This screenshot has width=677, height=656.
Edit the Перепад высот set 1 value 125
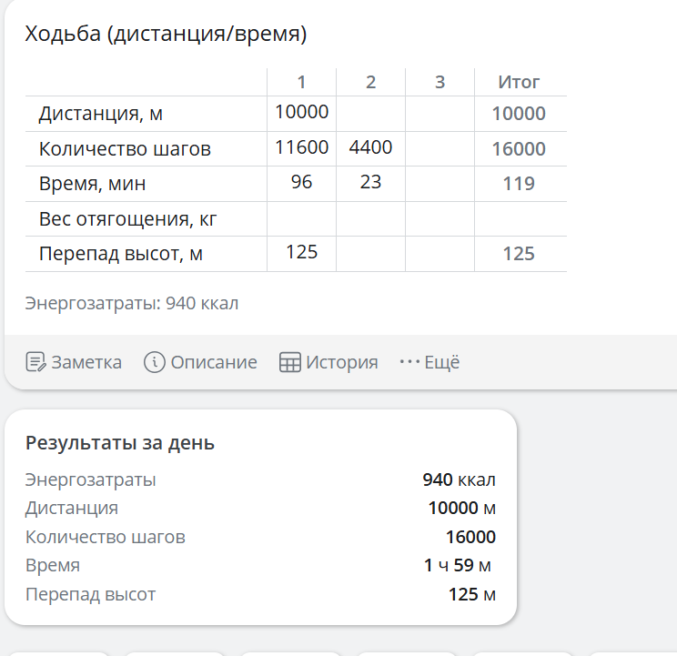coord(302,252)
